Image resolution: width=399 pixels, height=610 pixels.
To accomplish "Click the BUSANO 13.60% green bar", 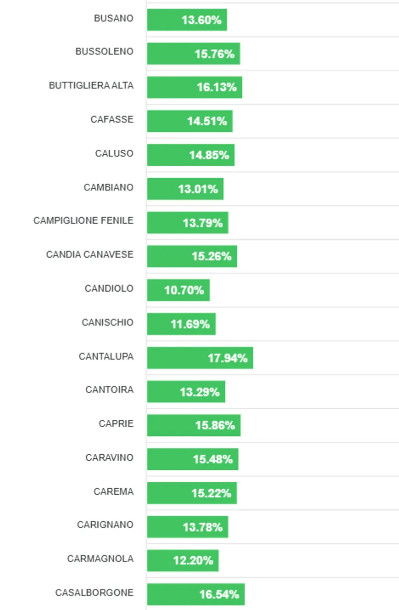I will click(x=187, y=20).
